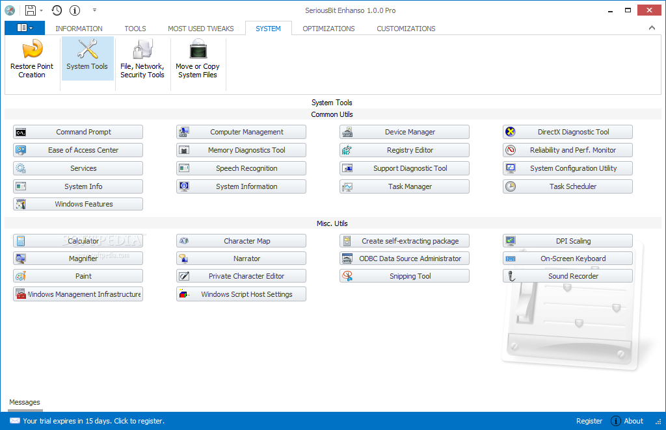Expand the quick access toolbar customize arrow

(x=94, y=10)
